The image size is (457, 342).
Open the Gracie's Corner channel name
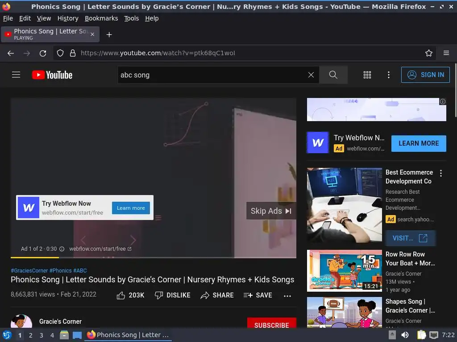(x=60, y=322)
